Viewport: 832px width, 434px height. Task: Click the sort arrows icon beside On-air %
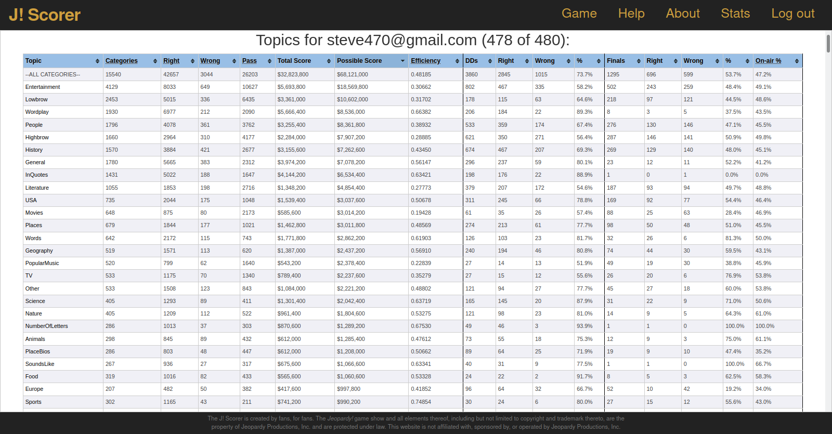[x=797, y=61]
